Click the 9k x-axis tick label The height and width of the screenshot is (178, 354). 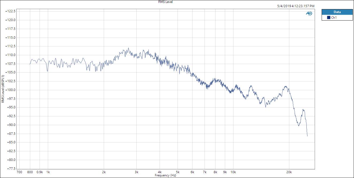225,172
